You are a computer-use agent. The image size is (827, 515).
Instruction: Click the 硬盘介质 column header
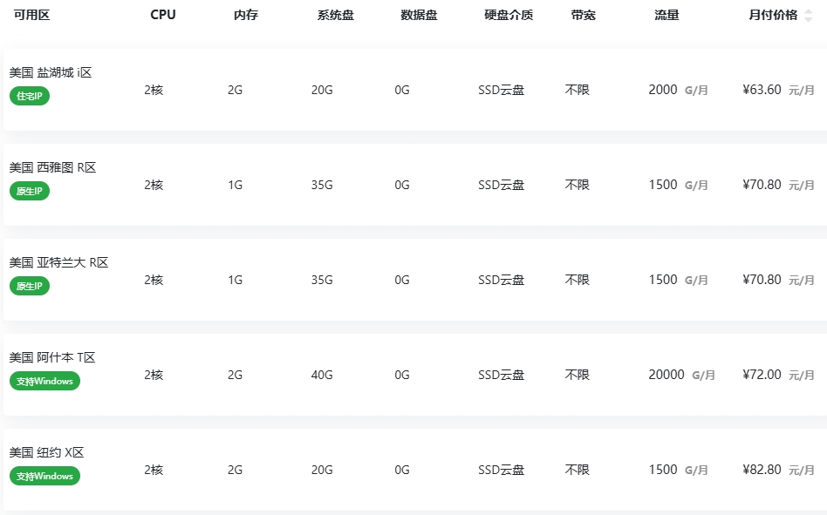pyautogui.click(x=509, y=15)
